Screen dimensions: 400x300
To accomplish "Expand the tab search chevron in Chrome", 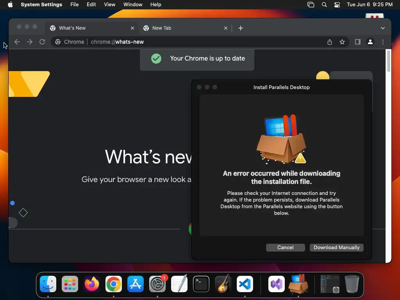I will click(383, 28).
